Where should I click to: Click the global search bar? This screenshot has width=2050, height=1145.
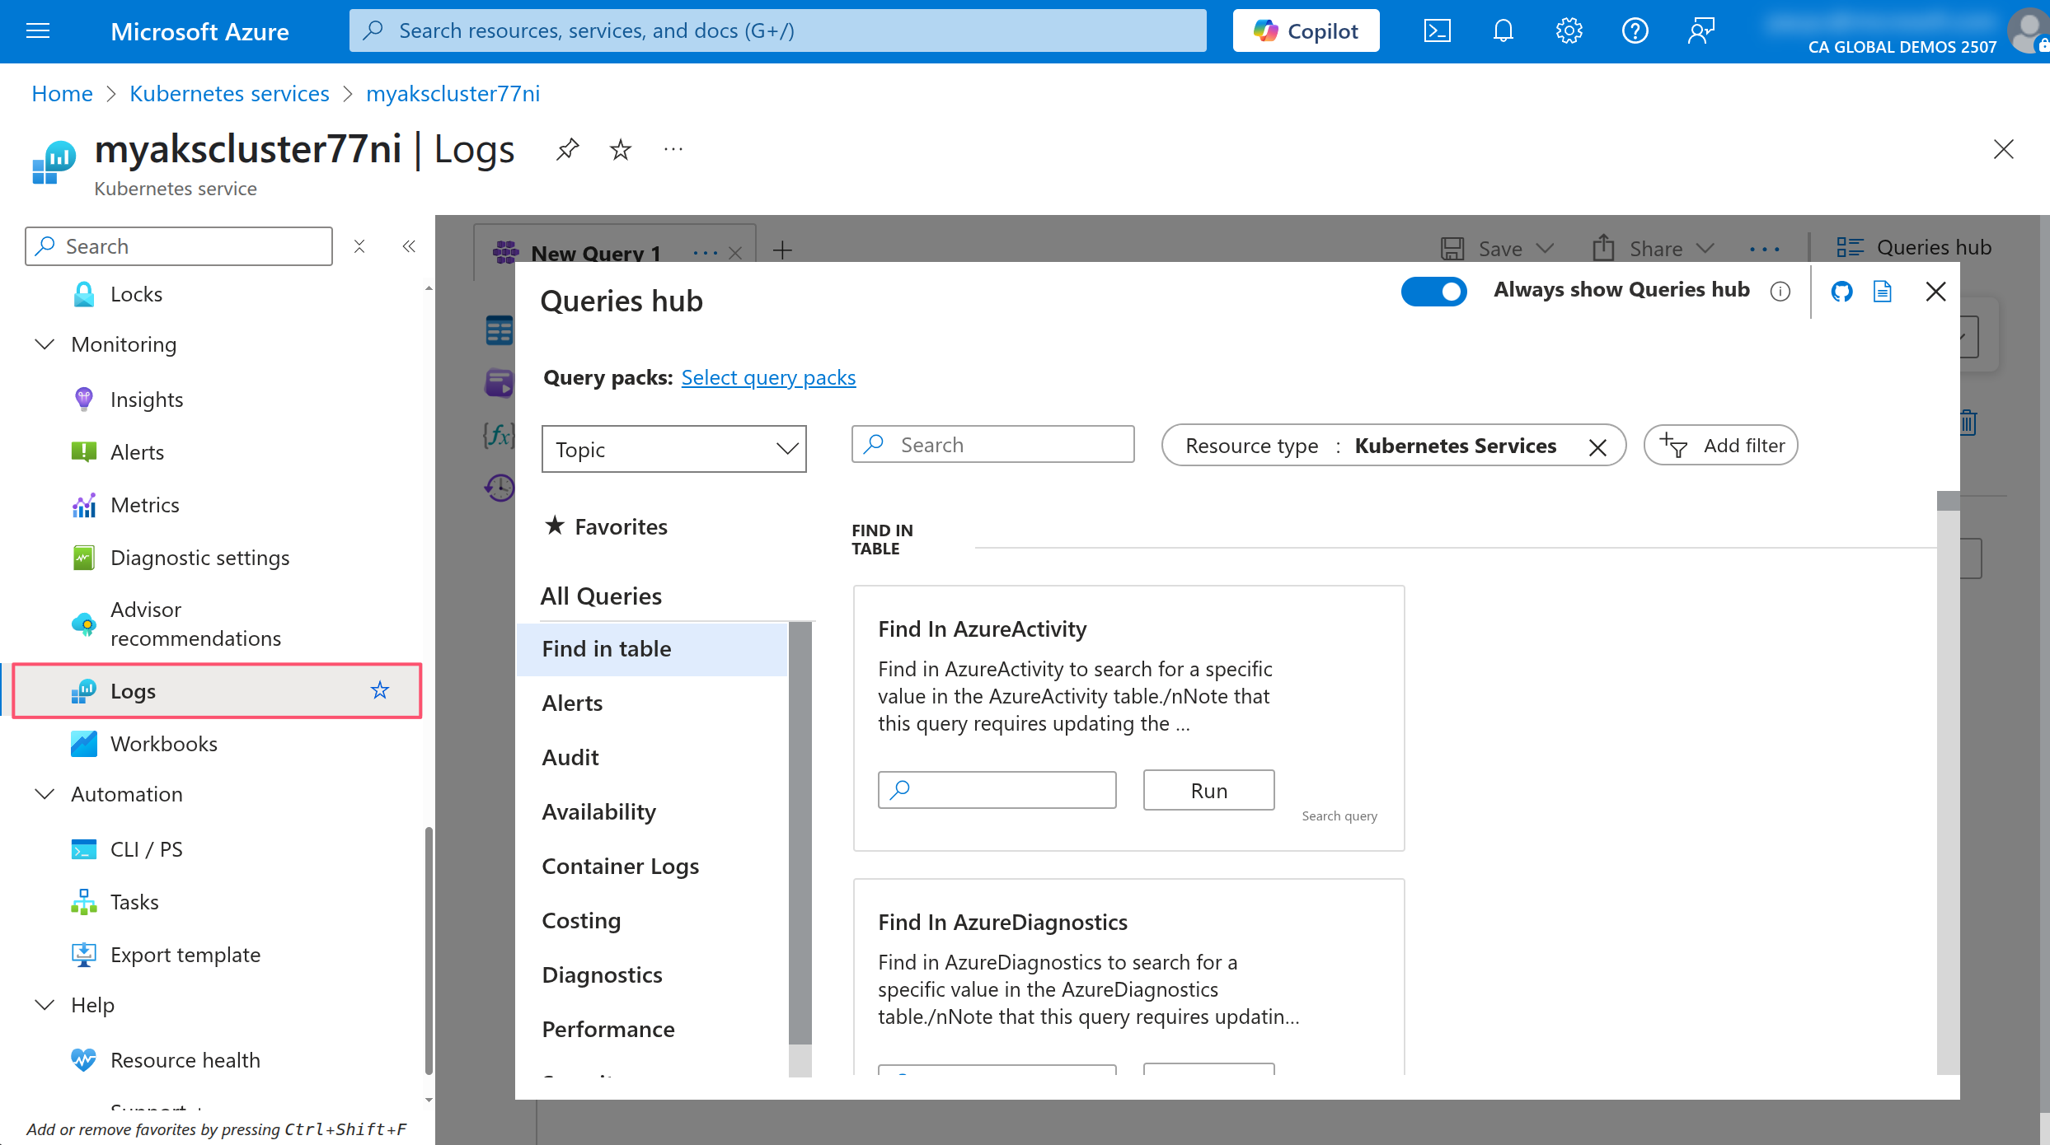[x=777, y=30]
